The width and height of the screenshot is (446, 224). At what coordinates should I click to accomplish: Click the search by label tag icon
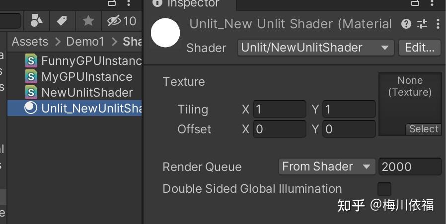point(62,20)
